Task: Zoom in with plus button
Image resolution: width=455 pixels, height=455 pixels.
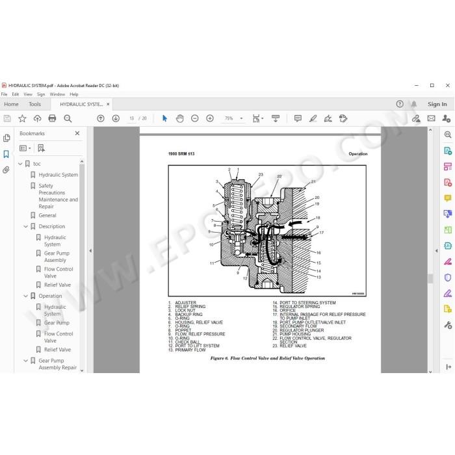Action: [210, 118]
